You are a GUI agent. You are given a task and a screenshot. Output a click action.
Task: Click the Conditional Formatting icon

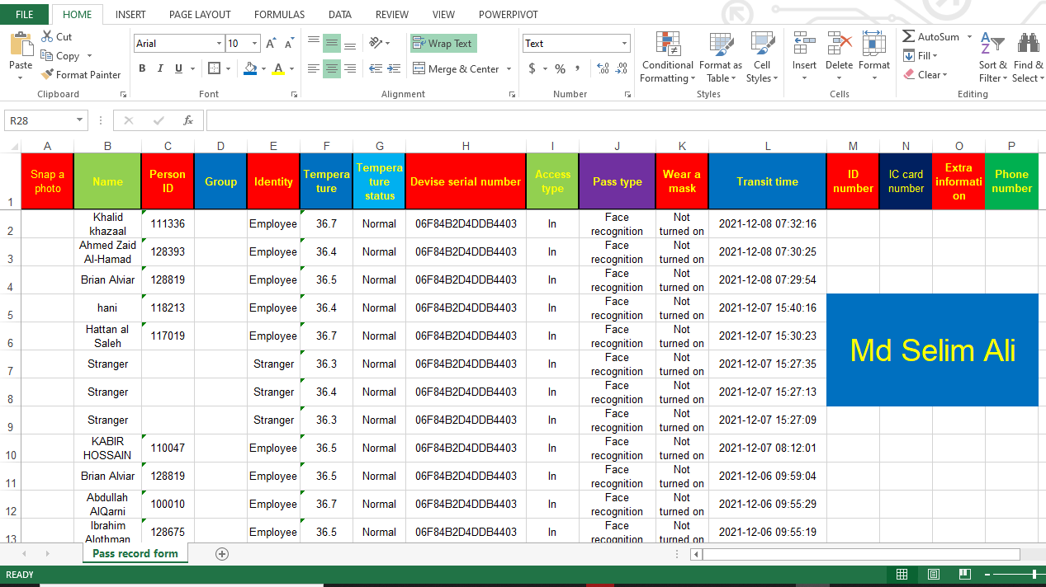coord(667,44)
